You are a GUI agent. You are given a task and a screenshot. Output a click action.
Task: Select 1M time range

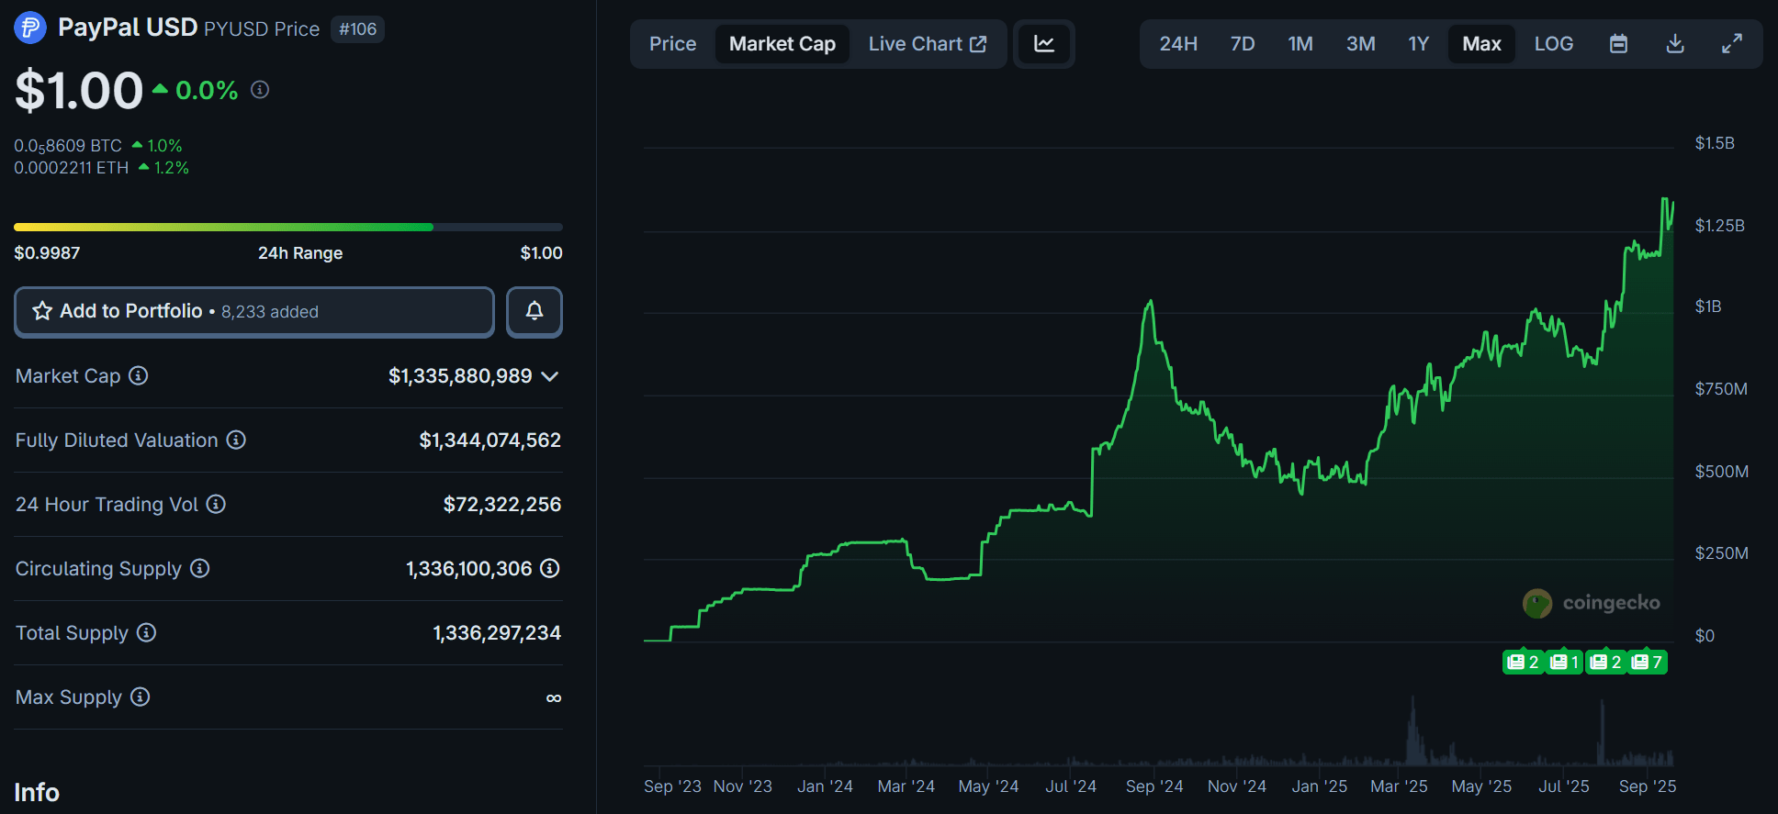[1300, 44]
